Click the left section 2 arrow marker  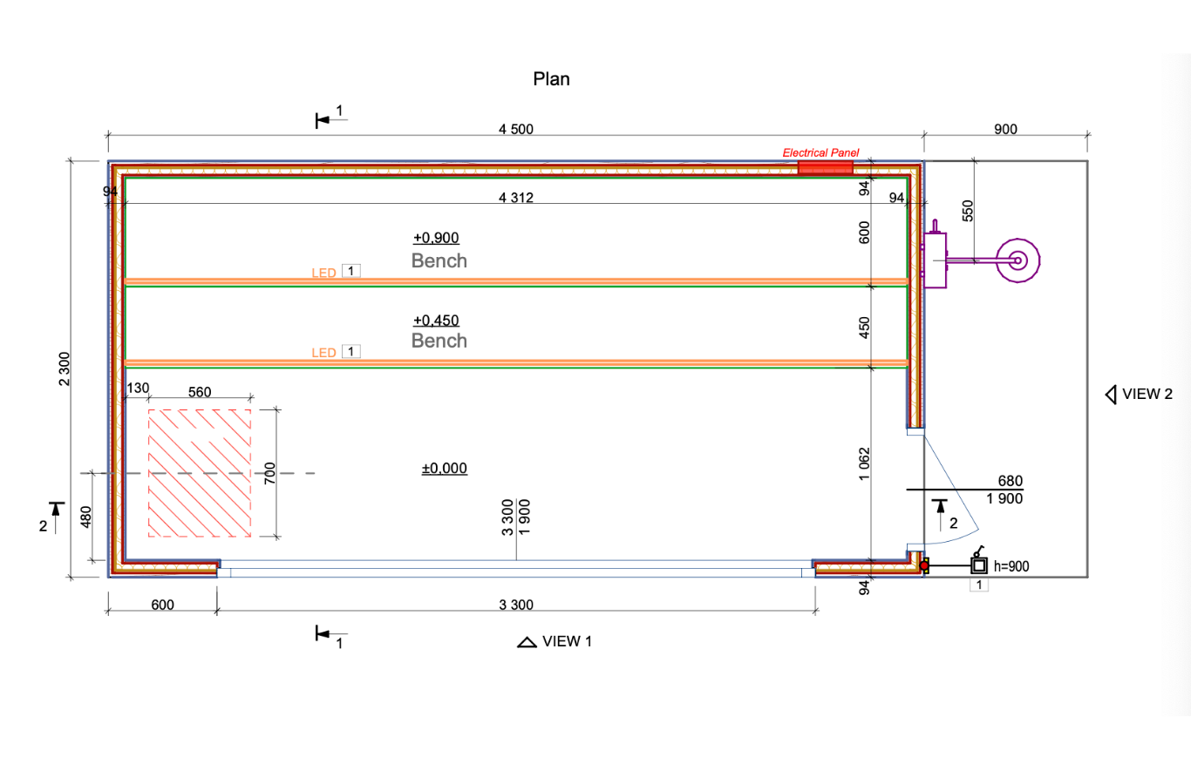coord(57,510)
